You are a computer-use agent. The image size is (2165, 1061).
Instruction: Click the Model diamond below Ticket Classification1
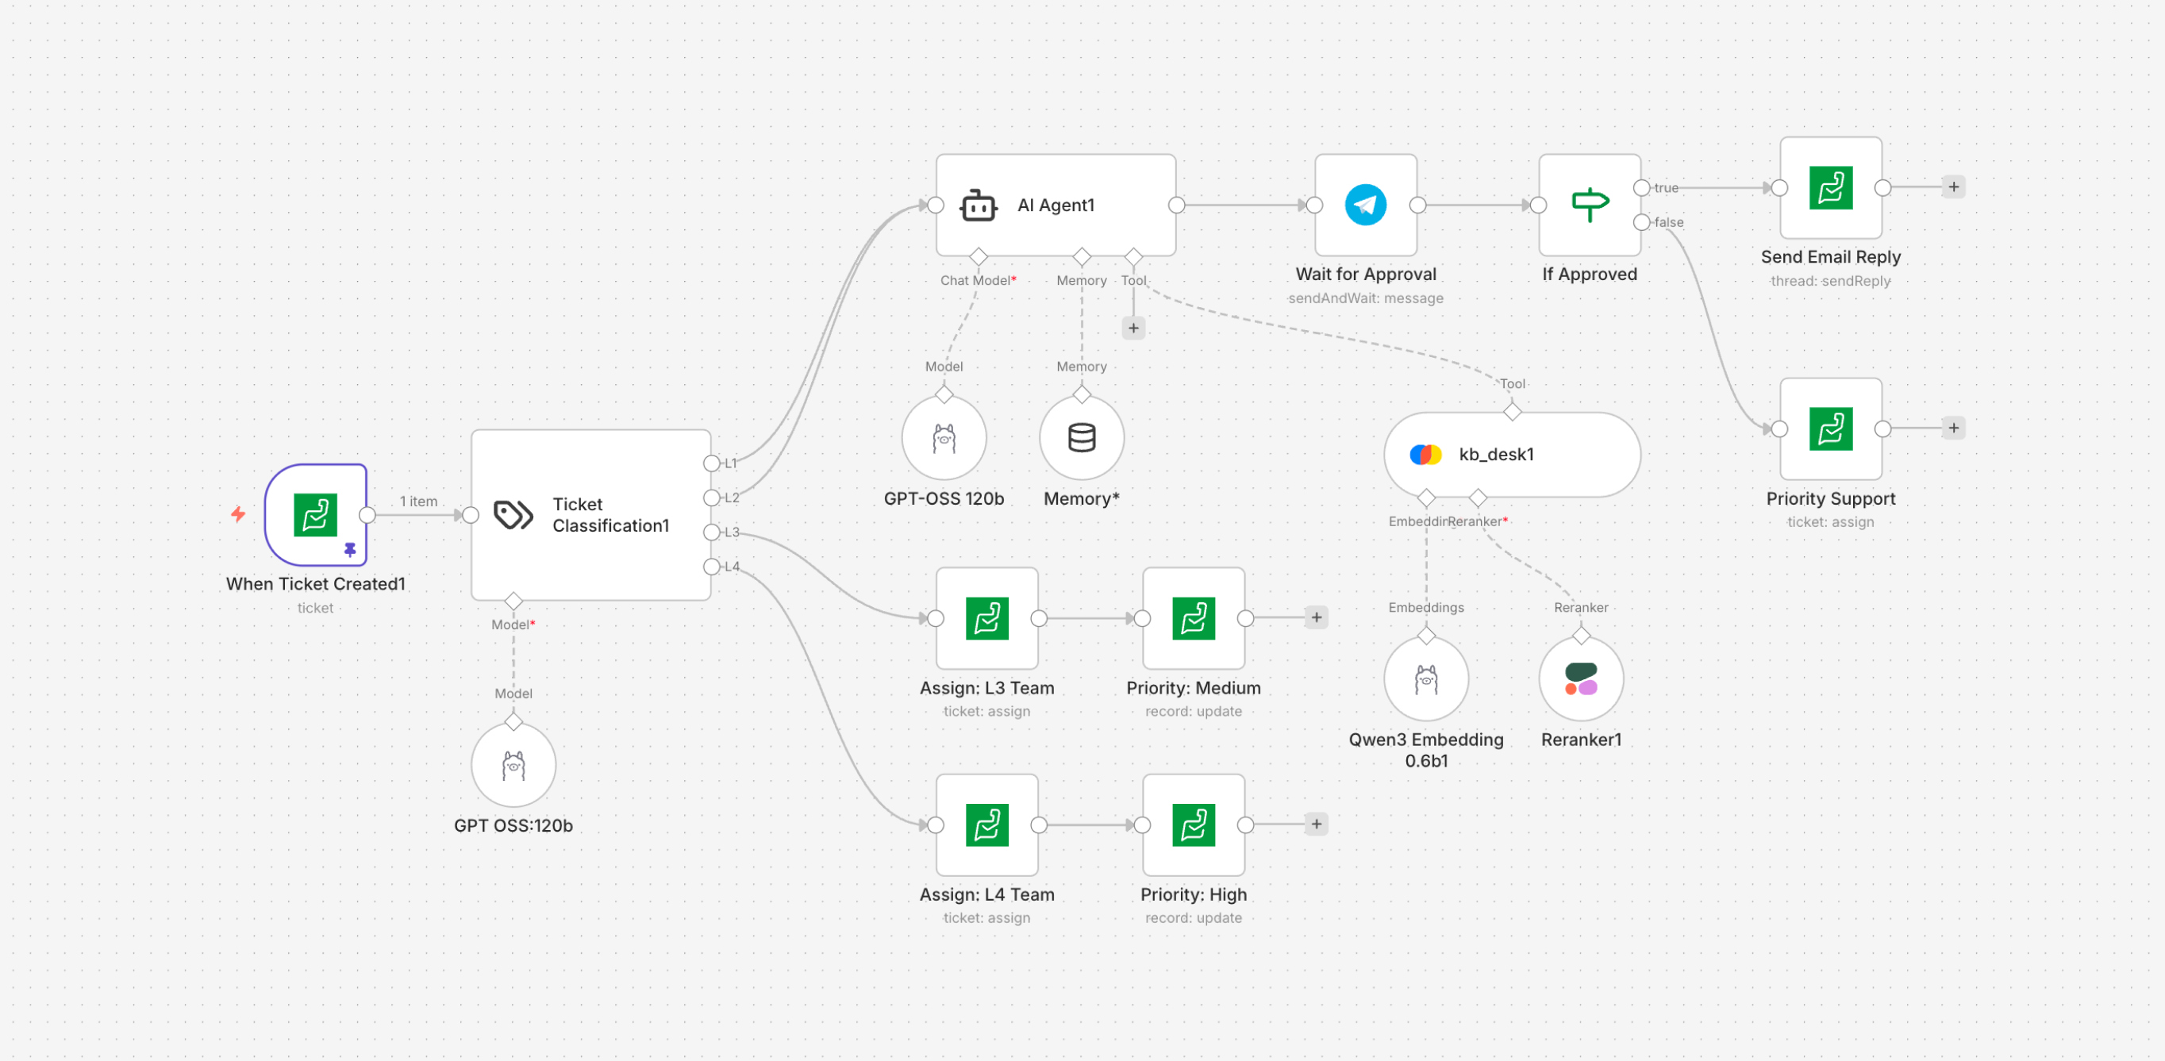513,601
